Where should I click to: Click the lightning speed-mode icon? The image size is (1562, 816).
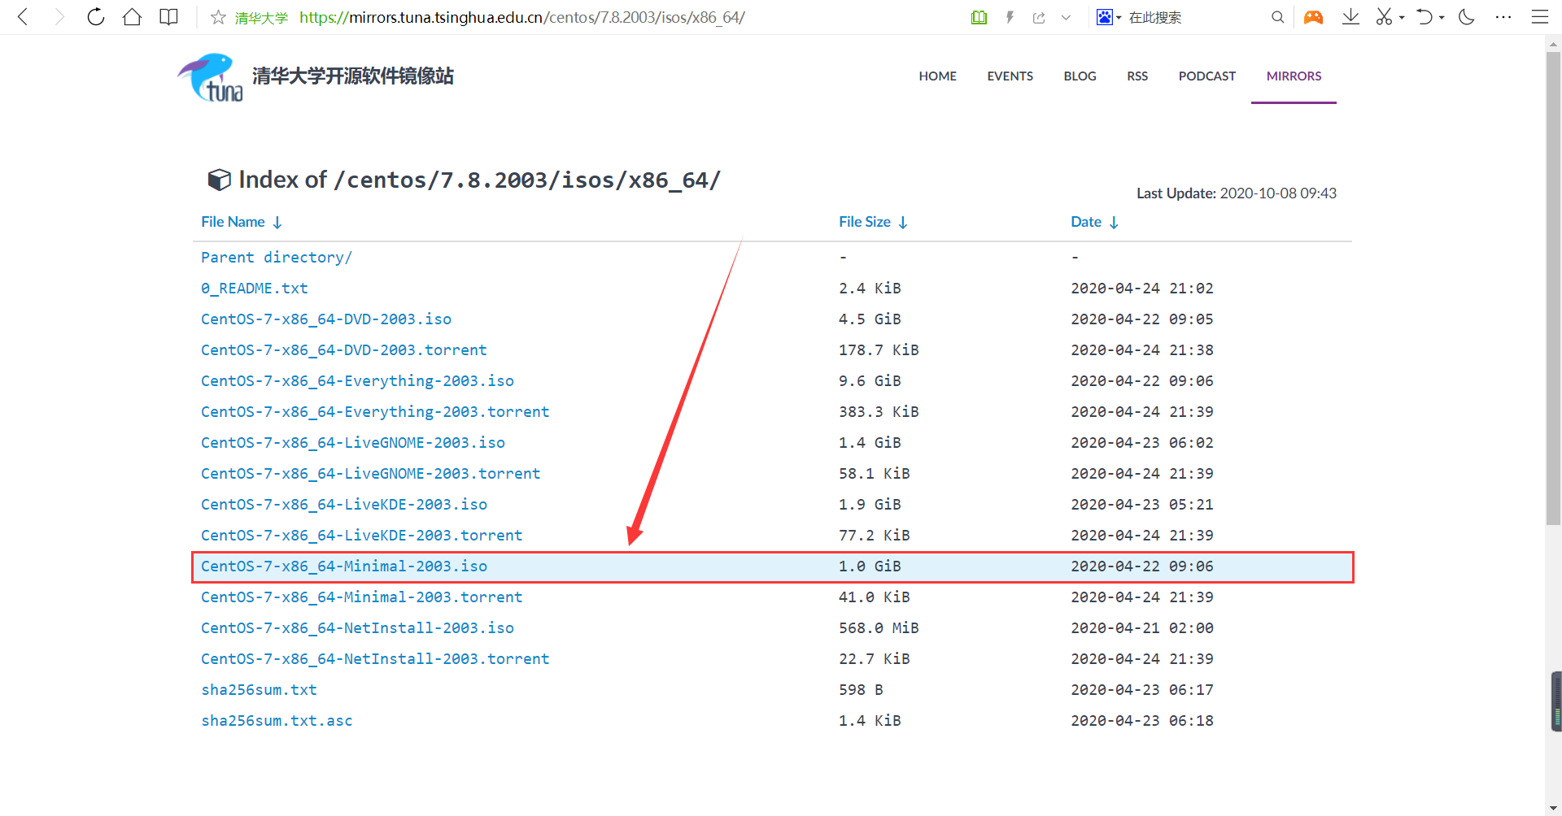tap(1010, 17)
